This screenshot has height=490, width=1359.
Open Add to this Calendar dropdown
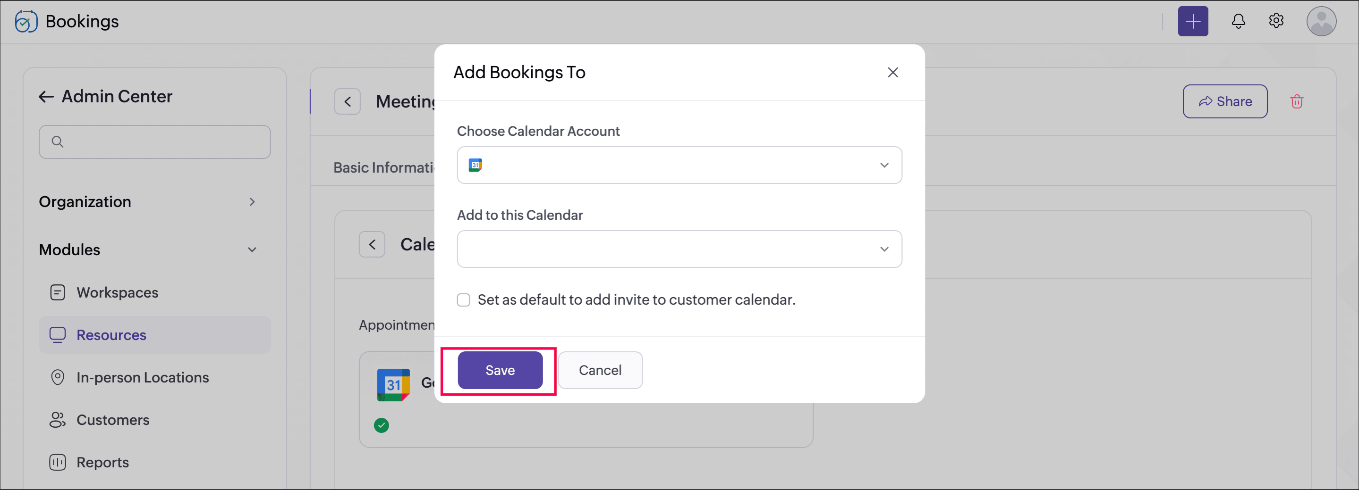click(x=679, y=249)
